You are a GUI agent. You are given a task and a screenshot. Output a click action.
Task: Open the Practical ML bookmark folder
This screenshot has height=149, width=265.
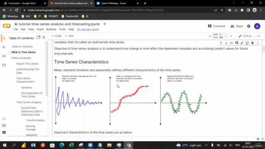pyautogui.click(x=70, y=16)
